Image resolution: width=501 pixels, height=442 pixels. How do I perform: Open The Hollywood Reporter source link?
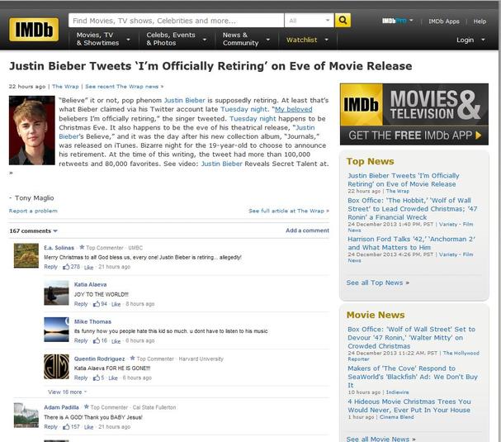(x=414, y=356)
